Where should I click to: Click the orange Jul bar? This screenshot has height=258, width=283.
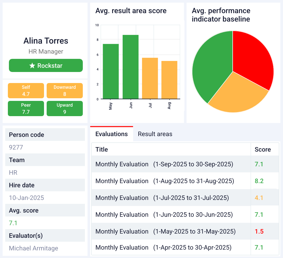coord(150,78)
